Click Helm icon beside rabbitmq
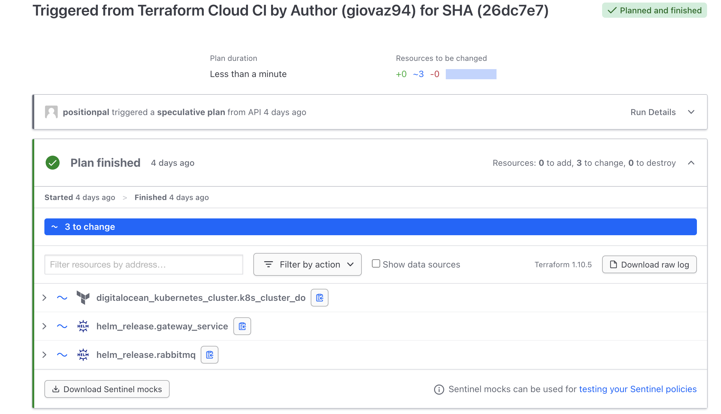 click(x=83, y=355)
